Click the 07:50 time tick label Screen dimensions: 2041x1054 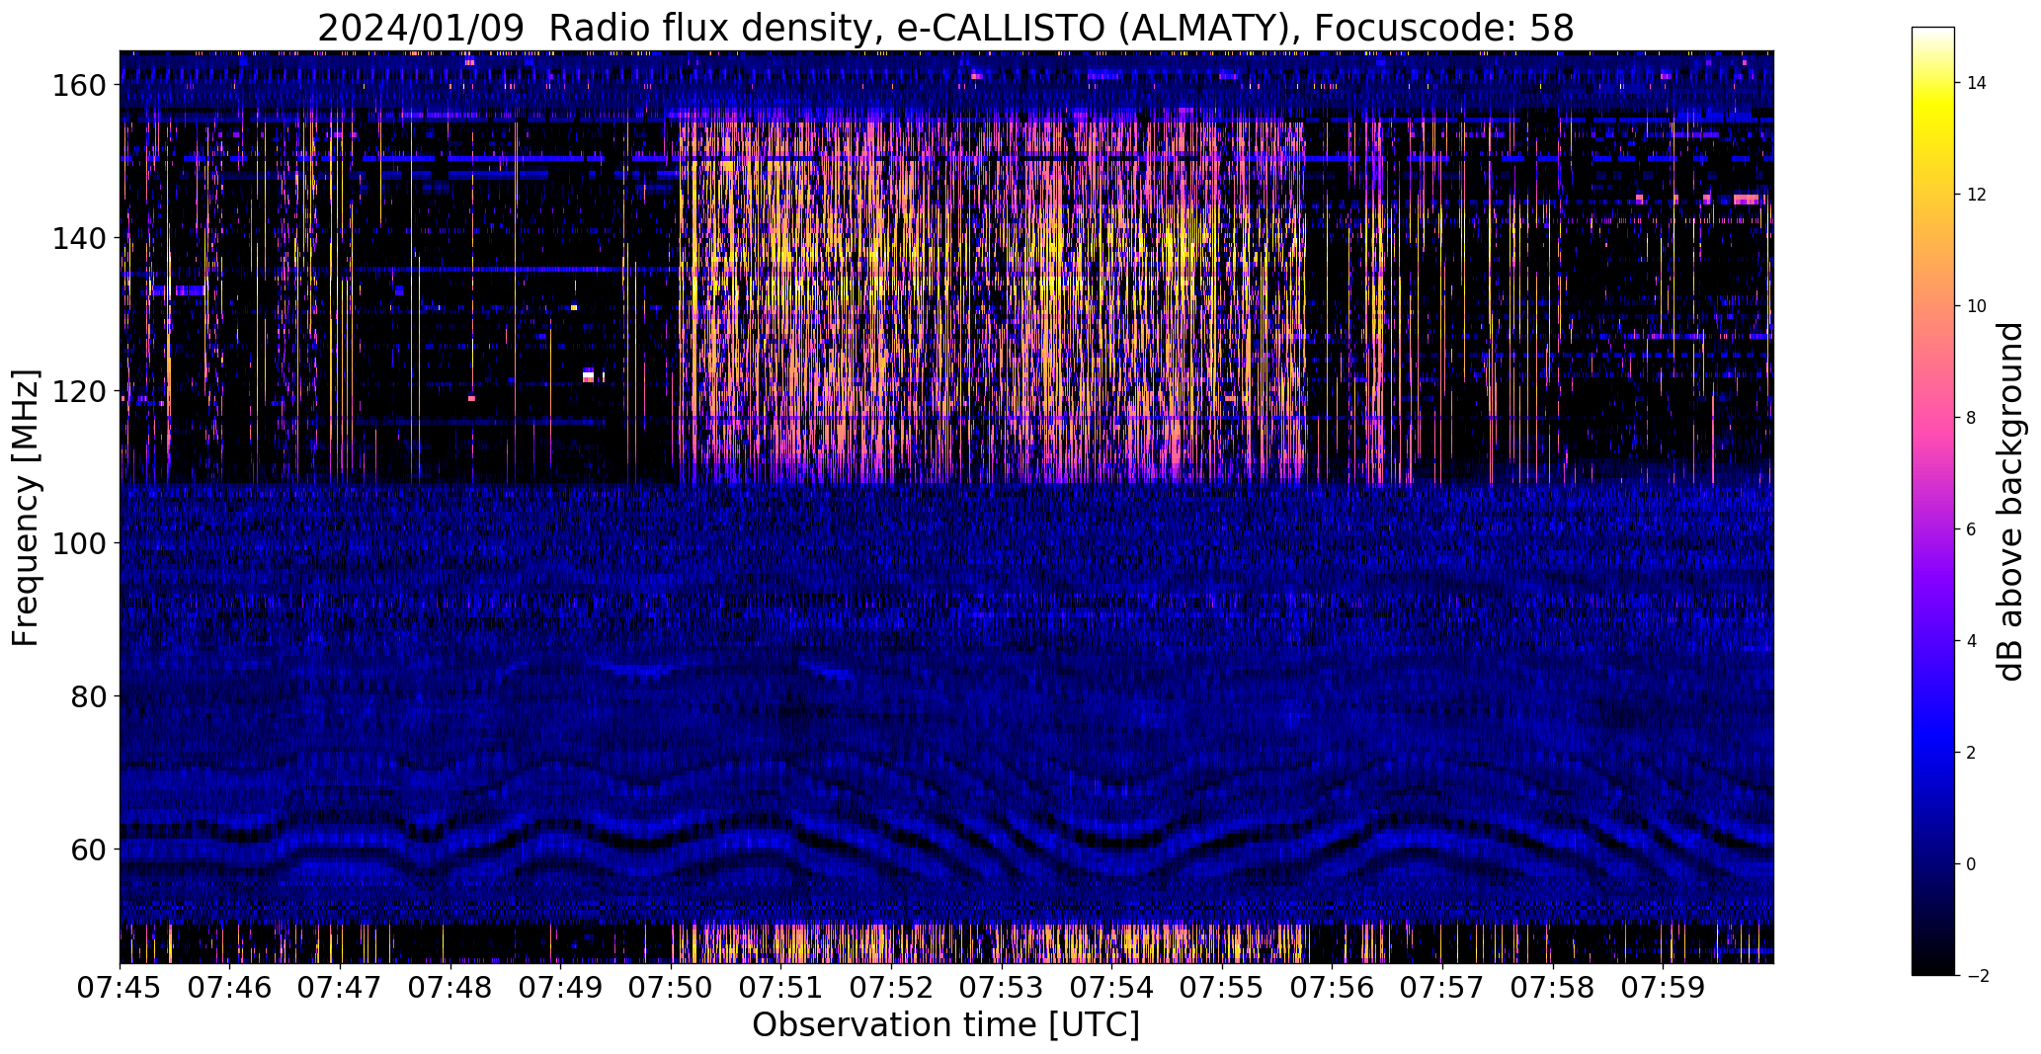[x=671, y=986]
